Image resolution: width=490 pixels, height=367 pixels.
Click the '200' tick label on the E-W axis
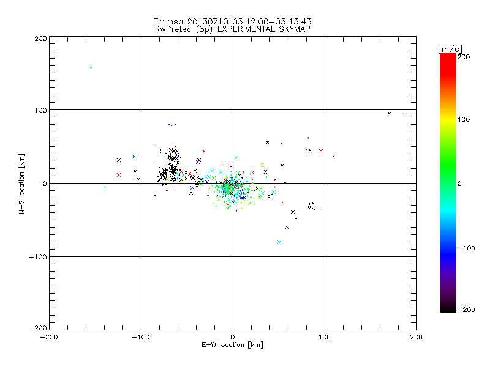(x=417, y=338)
